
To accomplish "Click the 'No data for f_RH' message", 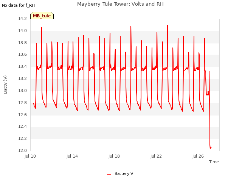I will pos(19,5).
